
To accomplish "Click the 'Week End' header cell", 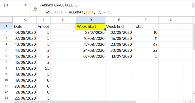I will 119,26.
